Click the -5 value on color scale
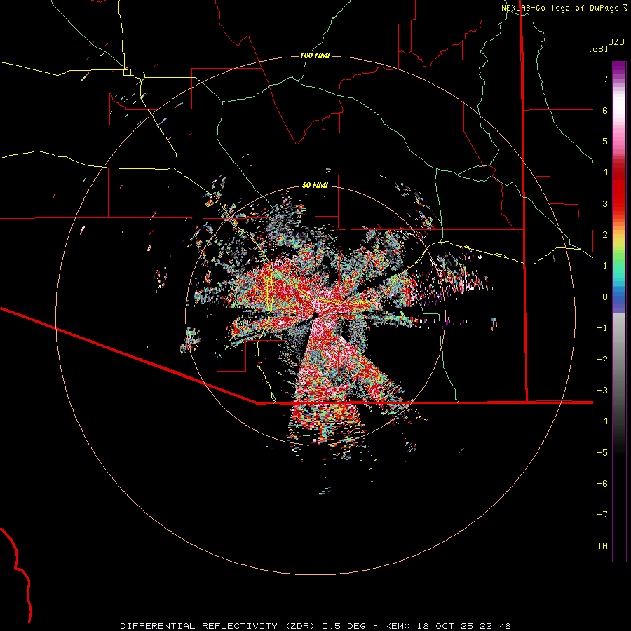Image resolution: width=631 pixels, height=631 pixels. click(x=602, y=453)
